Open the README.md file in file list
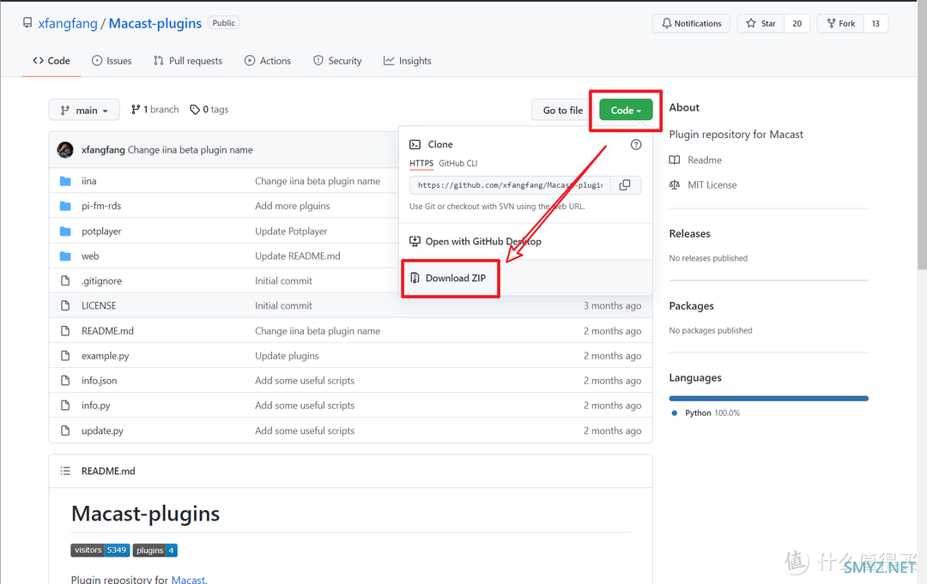The image size is (927, 584). pyautogui.click(x=107, y=331)
